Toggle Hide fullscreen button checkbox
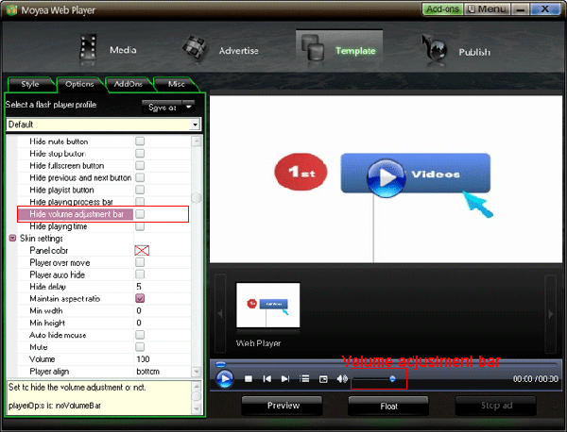The width and height of the screenshot is (567, 432). pos(140,166)
